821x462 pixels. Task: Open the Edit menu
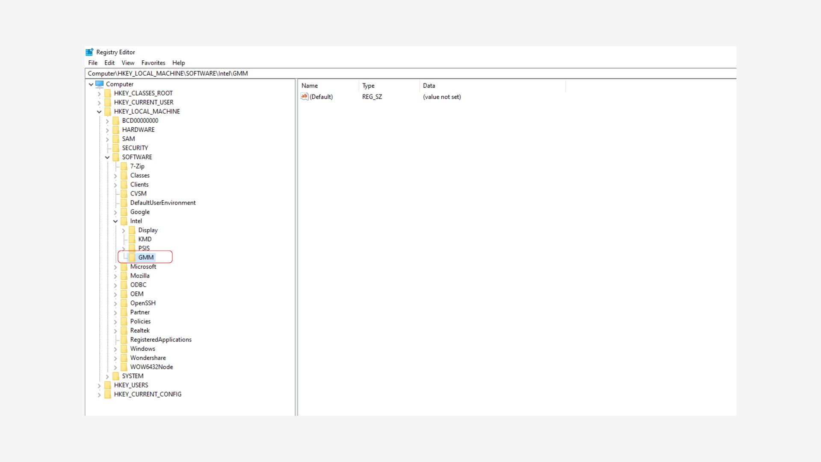[109, 63]
